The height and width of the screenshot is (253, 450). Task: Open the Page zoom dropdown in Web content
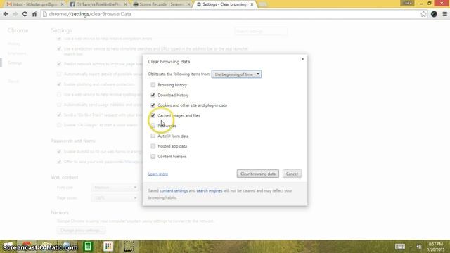click(115, 198)
